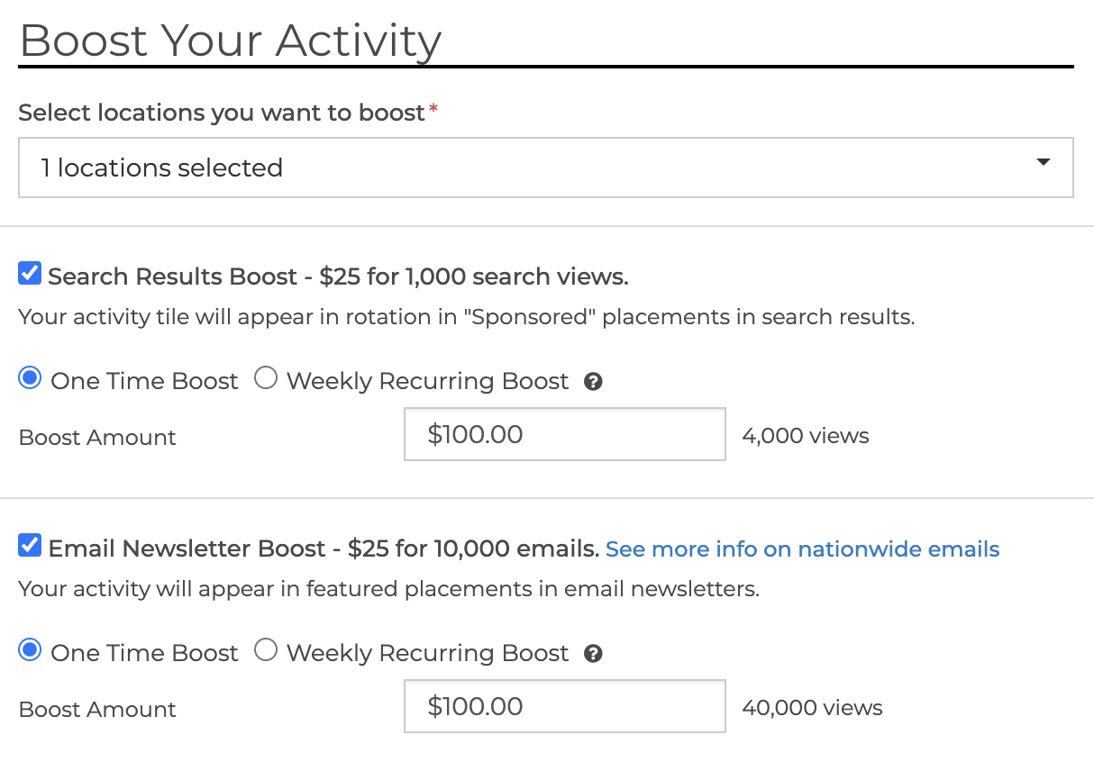Uncheck the Search Results Boost checkbox
The image size is (1094, 762).
[x=30, y=273]
